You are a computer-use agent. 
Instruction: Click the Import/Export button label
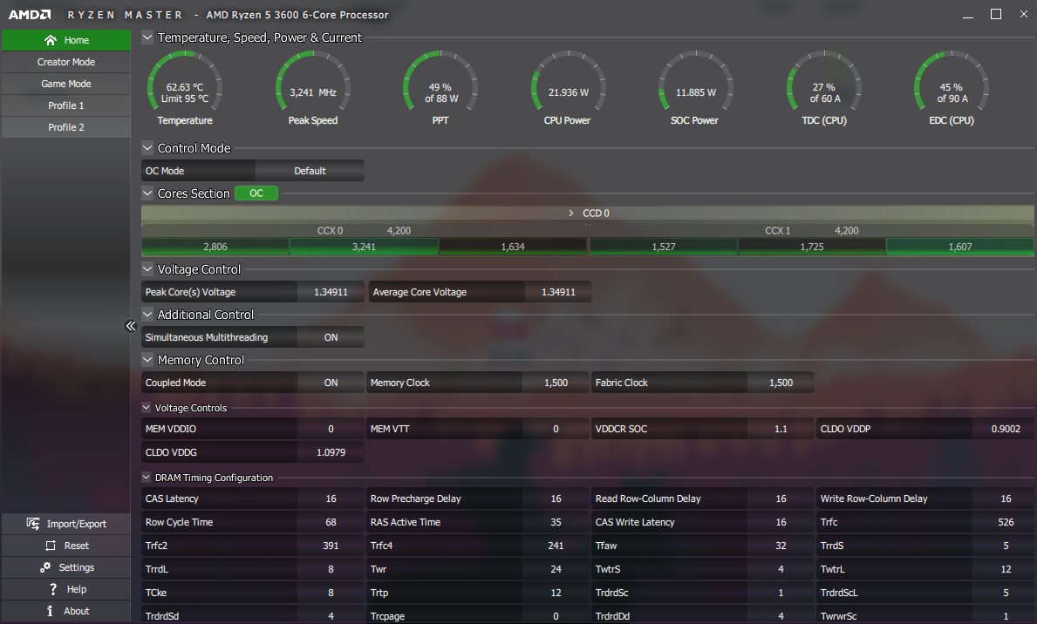[x=76, y=524]
